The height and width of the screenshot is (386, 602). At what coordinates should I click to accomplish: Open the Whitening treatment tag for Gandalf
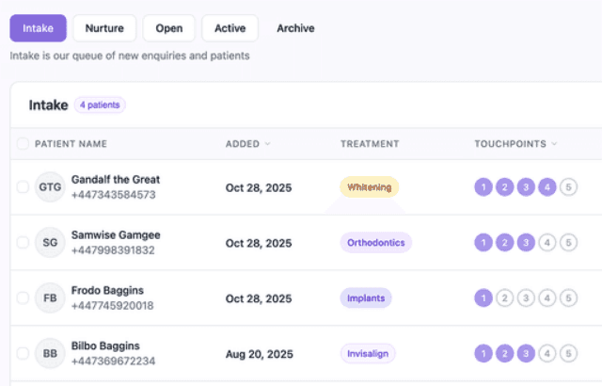point(369,187)
